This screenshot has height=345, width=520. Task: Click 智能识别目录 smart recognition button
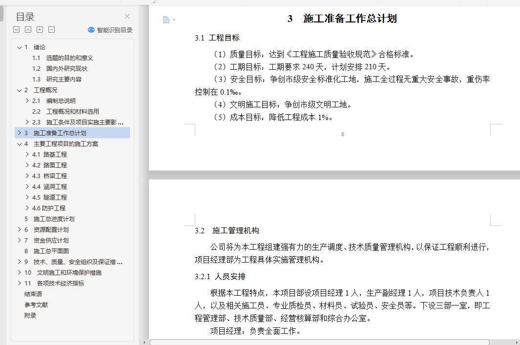tap(110, 30)
